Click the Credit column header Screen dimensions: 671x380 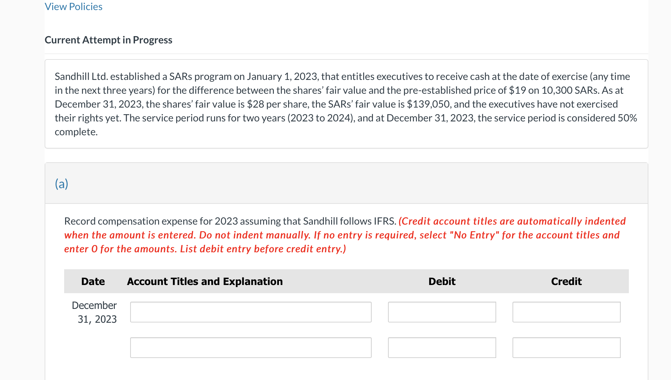click(x=566, y=281)
